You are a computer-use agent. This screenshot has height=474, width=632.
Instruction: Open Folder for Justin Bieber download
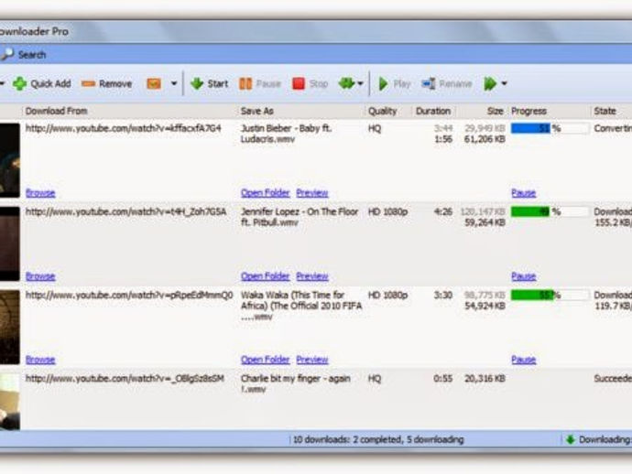click(x=266, y=193)
